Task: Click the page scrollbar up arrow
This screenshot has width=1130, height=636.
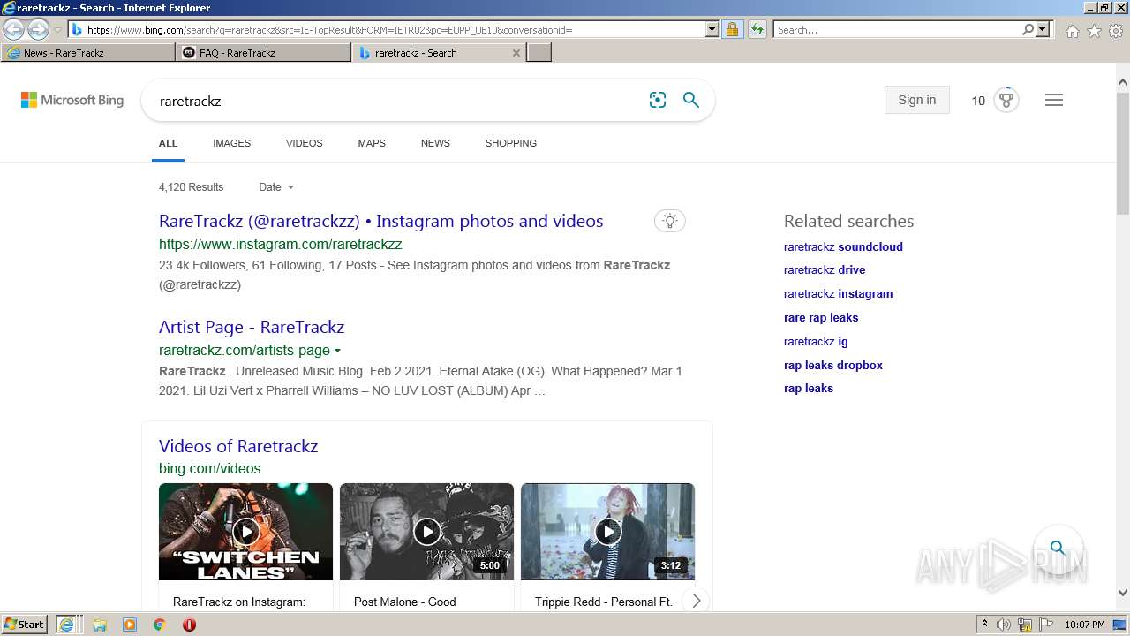Action: coord(1123,82)
